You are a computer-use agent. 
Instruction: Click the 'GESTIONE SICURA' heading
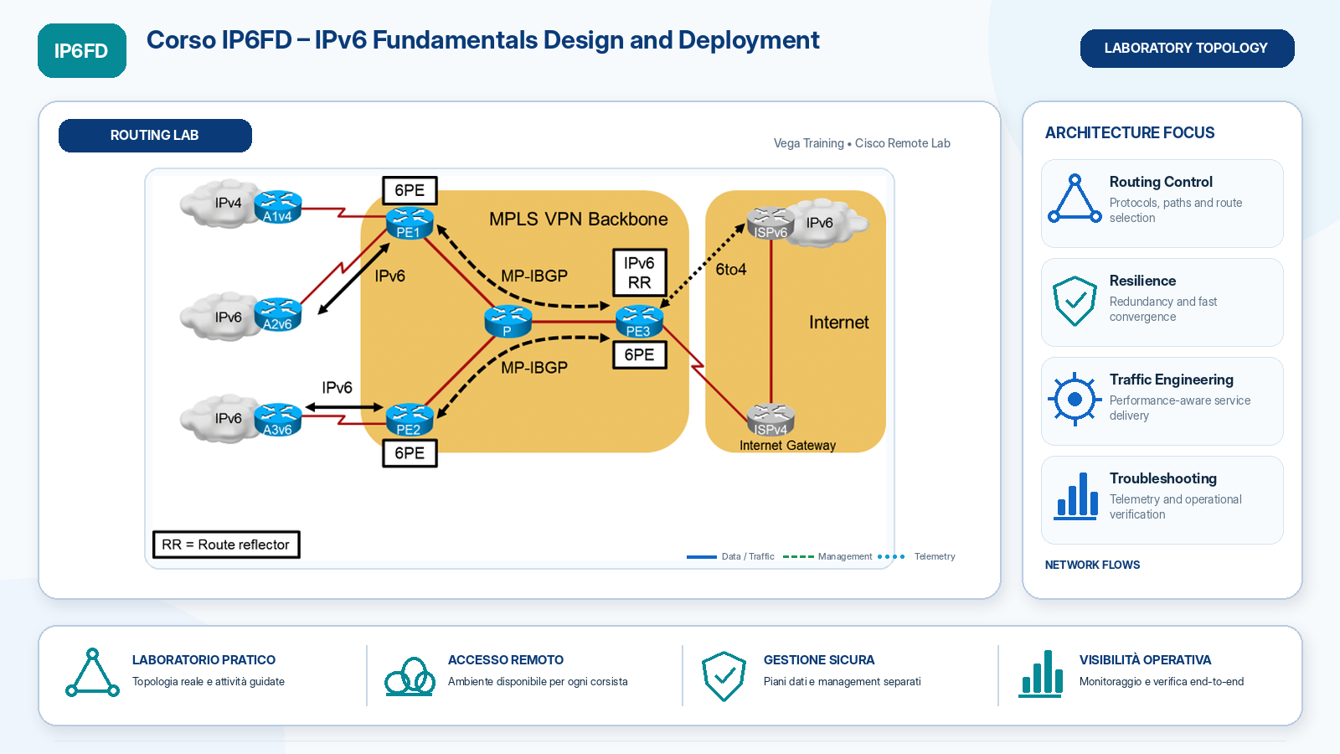819,660
